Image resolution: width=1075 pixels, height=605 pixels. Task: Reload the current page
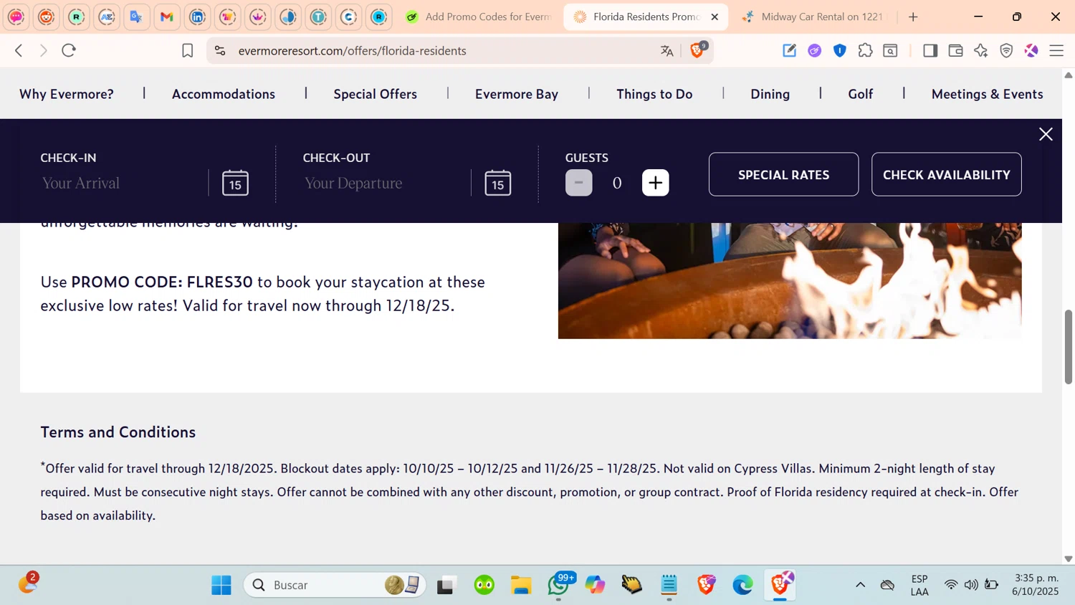click(x=69, y=50)
